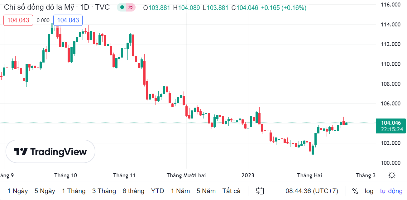Select the YTD range
The image size is (407, 200).
157,191
